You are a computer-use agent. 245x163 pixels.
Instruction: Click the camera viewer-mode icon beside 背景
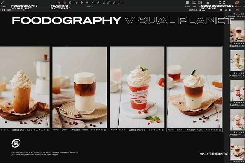coord(3,10)
